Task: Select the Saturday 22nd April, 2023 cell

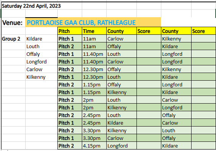Action: 31,6
